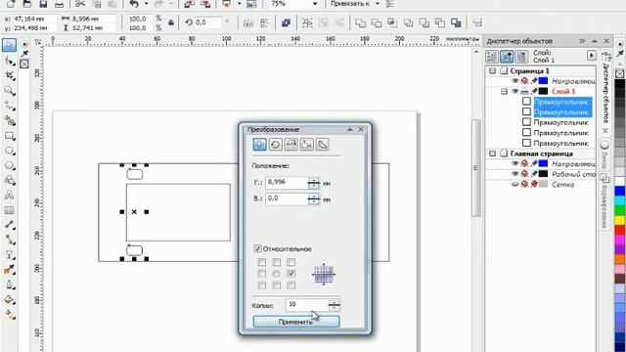The width and height of the screenshot is (626, 352).
Task: Select the Eyedropper tool in toolbox
Action: (9, 270)
